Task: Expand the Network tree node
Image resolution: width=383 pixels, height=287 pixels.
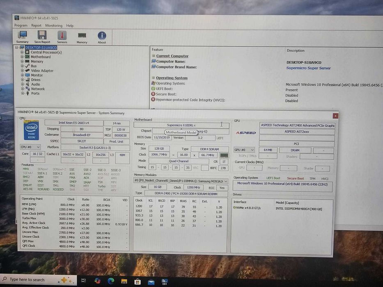Action: pyautogui.click(x=22, y=89)
